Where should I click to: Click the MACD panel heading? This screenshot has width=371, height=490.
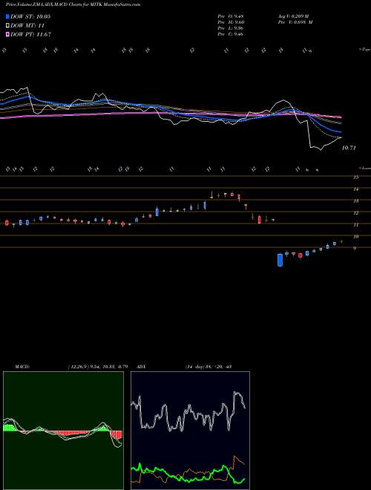click(x=22, y=366)
